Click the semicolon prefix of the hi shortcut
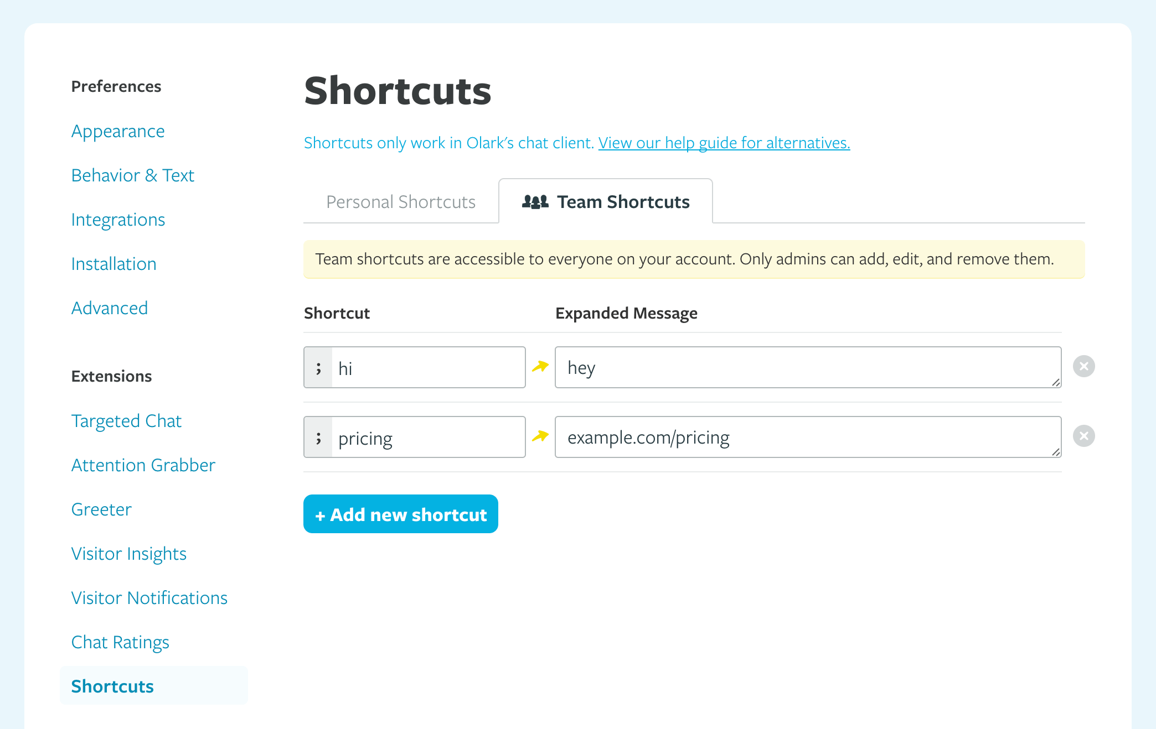 click(x=318, y=367)
